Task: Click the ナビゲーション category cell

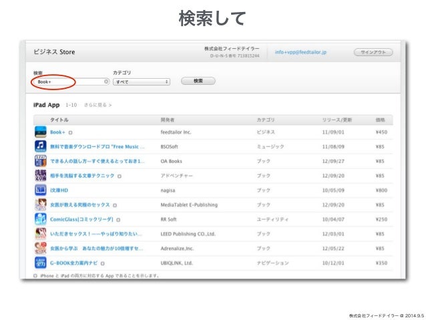Action: click(273, 263)
